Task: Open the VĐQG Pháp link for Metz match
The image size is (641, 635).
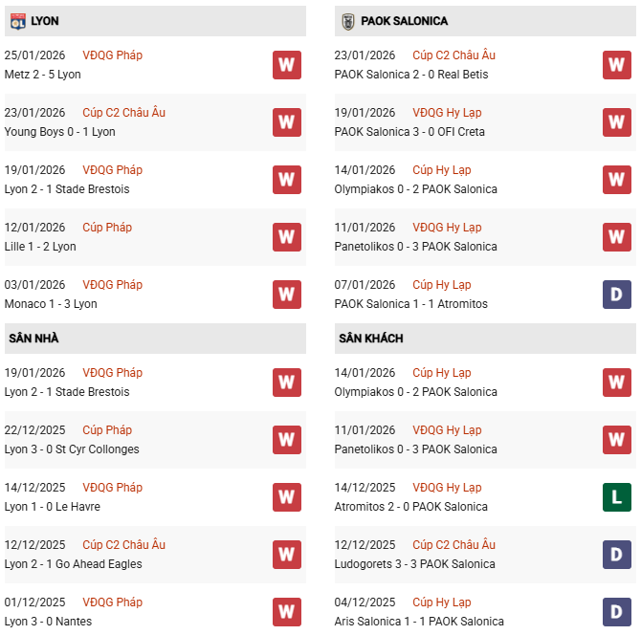Action: point(112,55)
